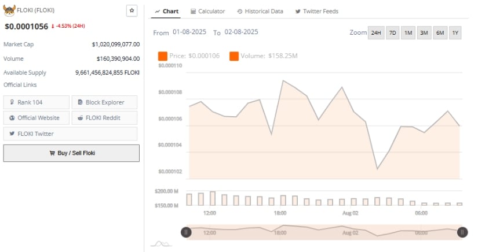
Task: Click the $0.000110 y-axis label
Action: [x=170, y=65]
